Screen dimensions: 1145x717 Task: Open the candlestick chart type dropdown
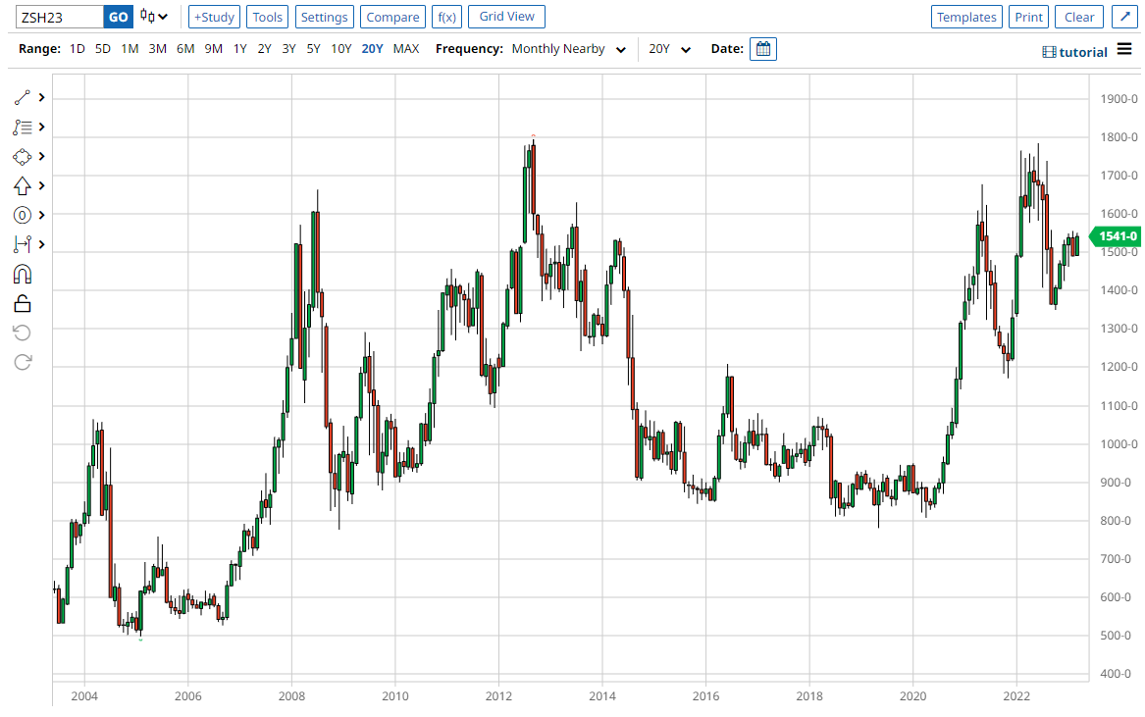point(153,17)
